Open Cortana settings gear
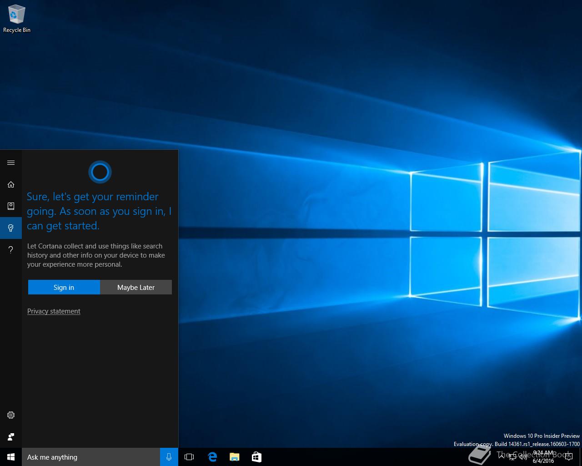The image size is (582, 466). coord(11,415)
